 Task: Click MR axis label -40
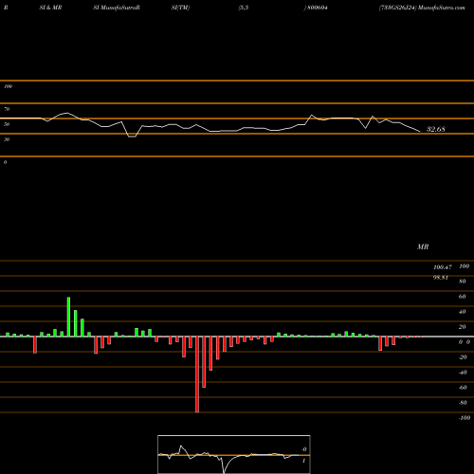pyautogui.click(x=463, y=373)
